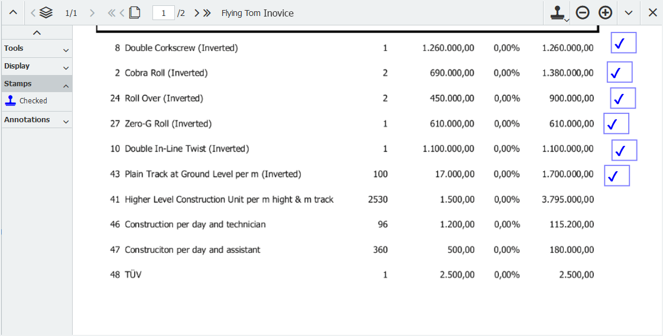Select the checked stamp on the Zero-G Roll row
This screenshot has height=336, width=663.
click(616, 124)
